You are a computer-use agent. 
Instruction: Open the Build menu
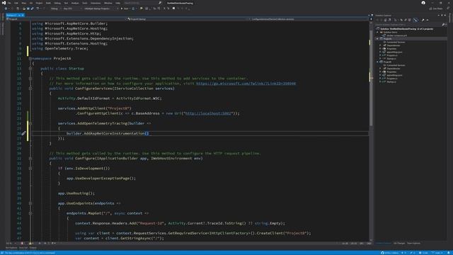[48, 3]
